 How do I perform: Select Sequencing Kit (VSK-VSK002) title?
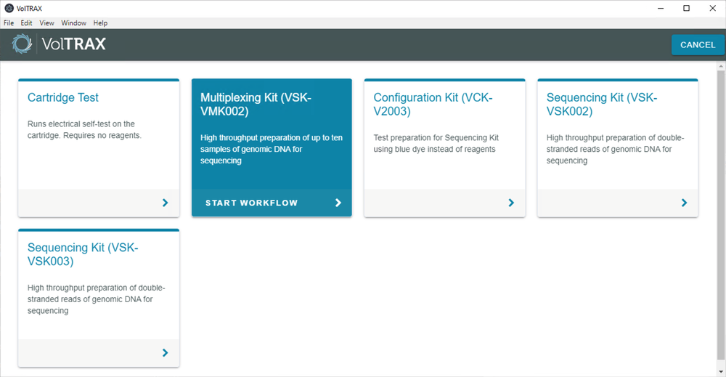tap(602, 104)
